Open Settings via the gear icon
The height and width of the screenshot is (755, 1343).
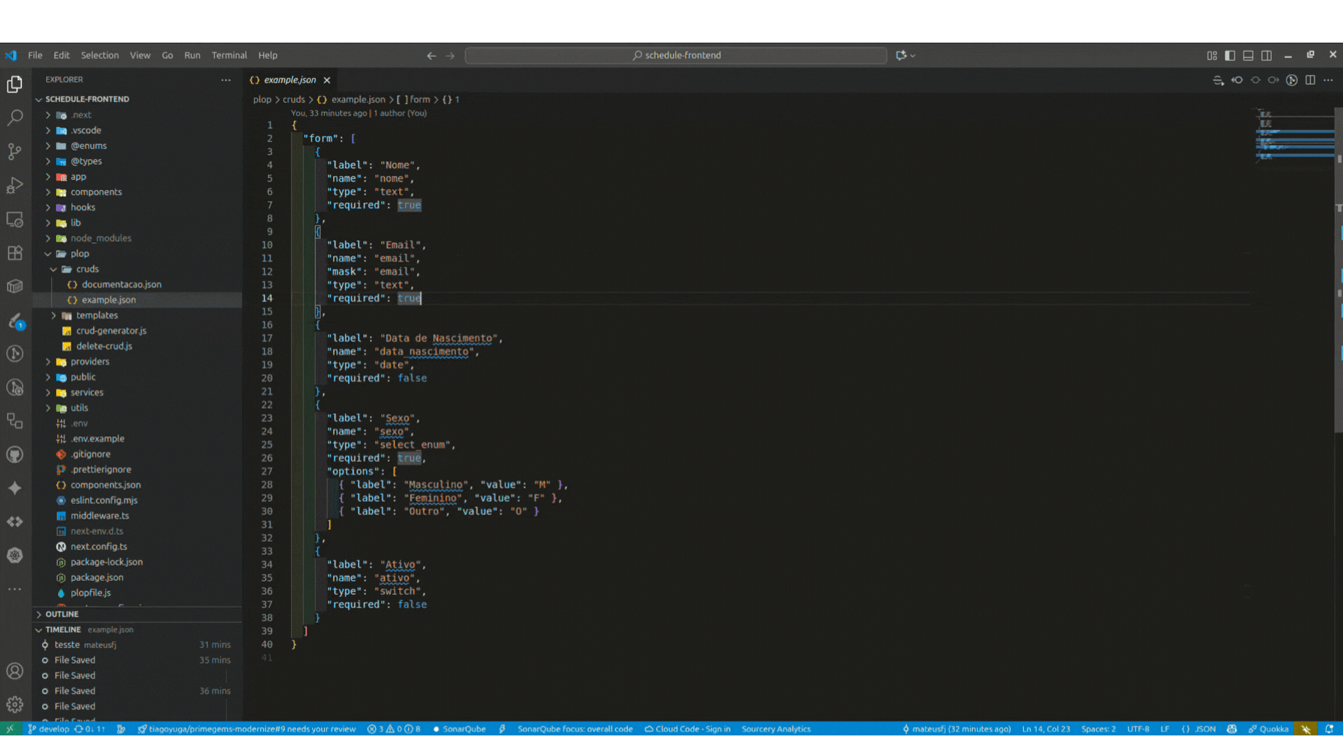click(x=15, y=704)
